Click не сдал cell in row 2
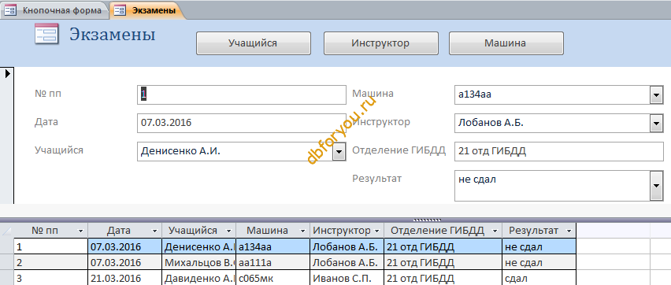Viewport: 671px width, 285px height. click(539, 262)
